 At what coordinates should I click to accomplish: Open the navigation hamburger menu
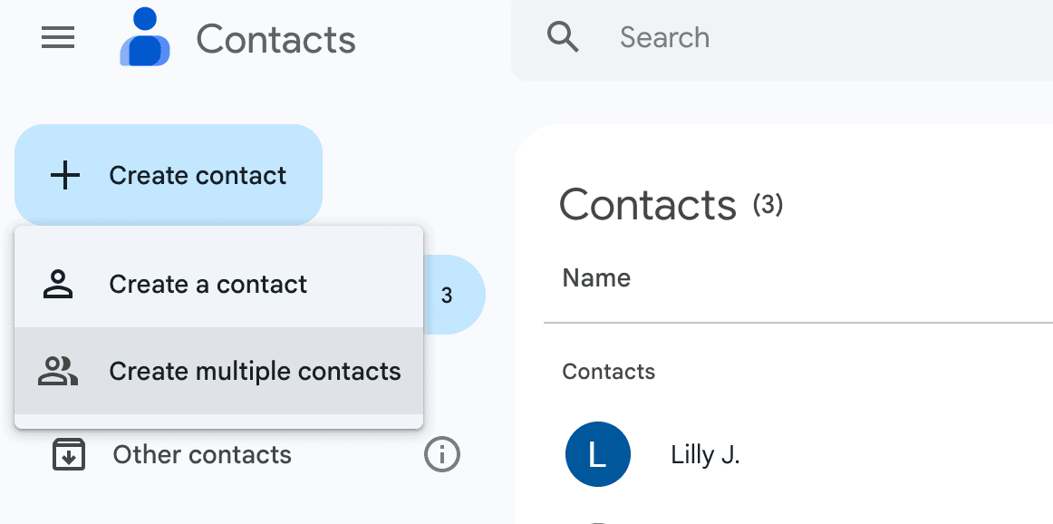coord(57,37)
